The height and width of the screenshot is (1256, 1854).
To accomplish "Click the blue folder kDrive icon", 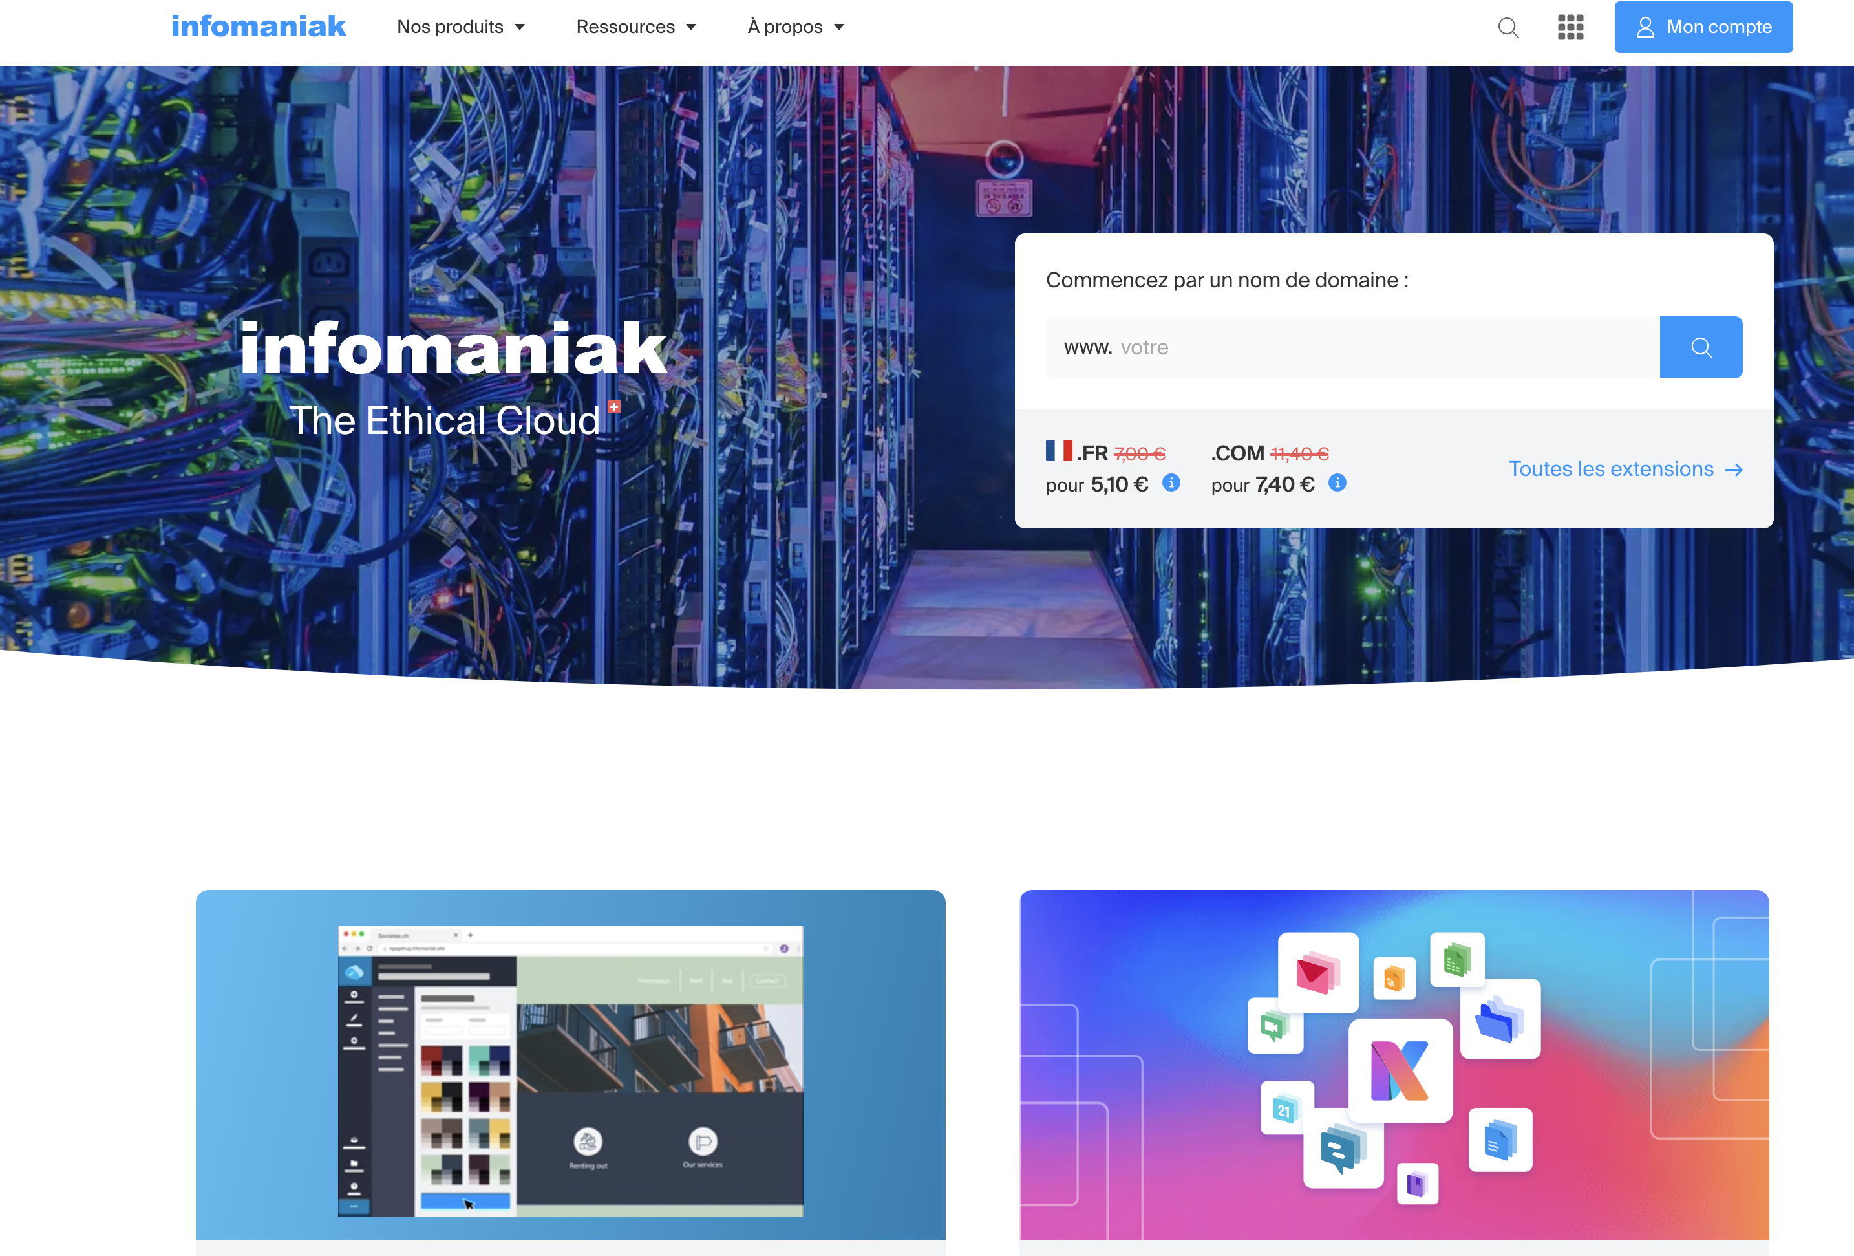I will (1499, 1019).
